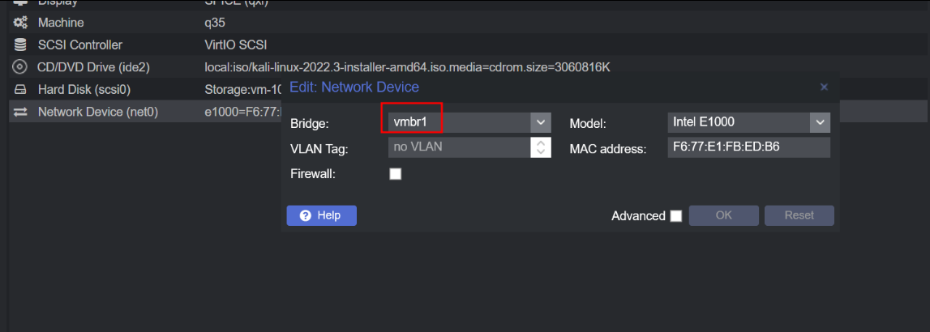This screenshot has width=930, height=332.
Task: Open Help from the dialog
Action: pyautogui.click(x=321, y=215)
